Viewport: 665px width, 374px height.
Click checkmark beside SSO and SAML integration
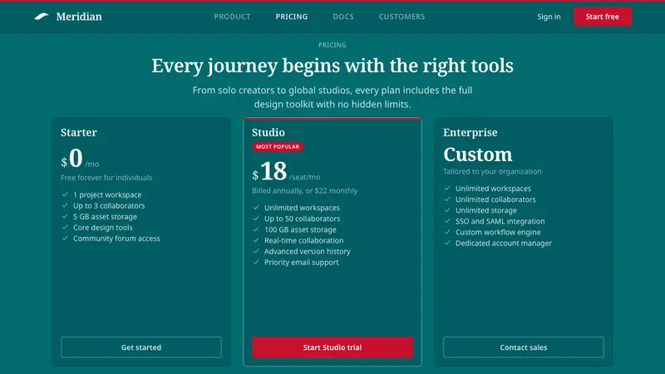click(447, 221)
